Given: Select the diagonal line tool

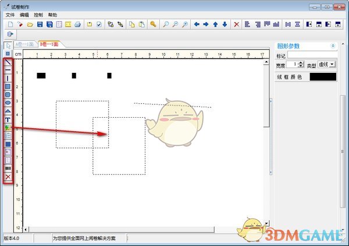Looking at the screenshot, I should (8, 62).
